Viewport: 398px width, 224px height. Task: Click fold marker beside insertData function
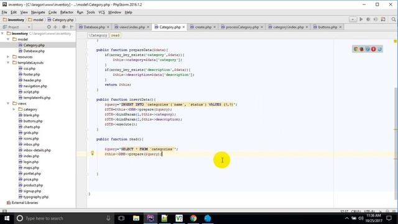pyautogui.click(x=87, y=100)
